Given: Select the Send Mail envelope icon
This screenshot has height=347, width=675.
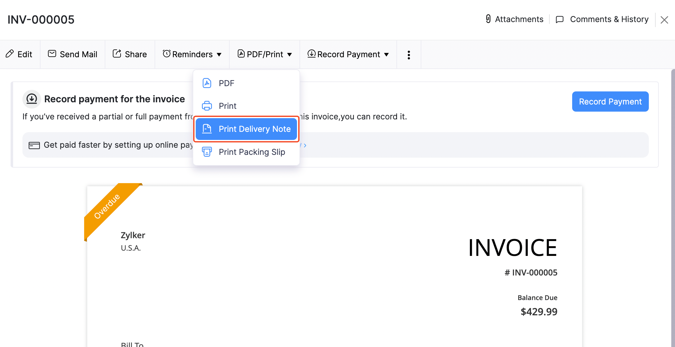Looking at the screenshot, I should click(52, 54).
